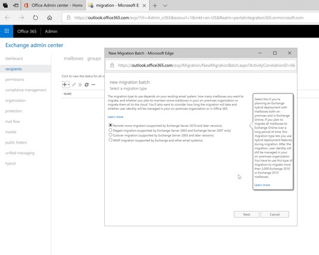Select Remote move migration radio button
This screenshot has width=319, height=255.
110,125
